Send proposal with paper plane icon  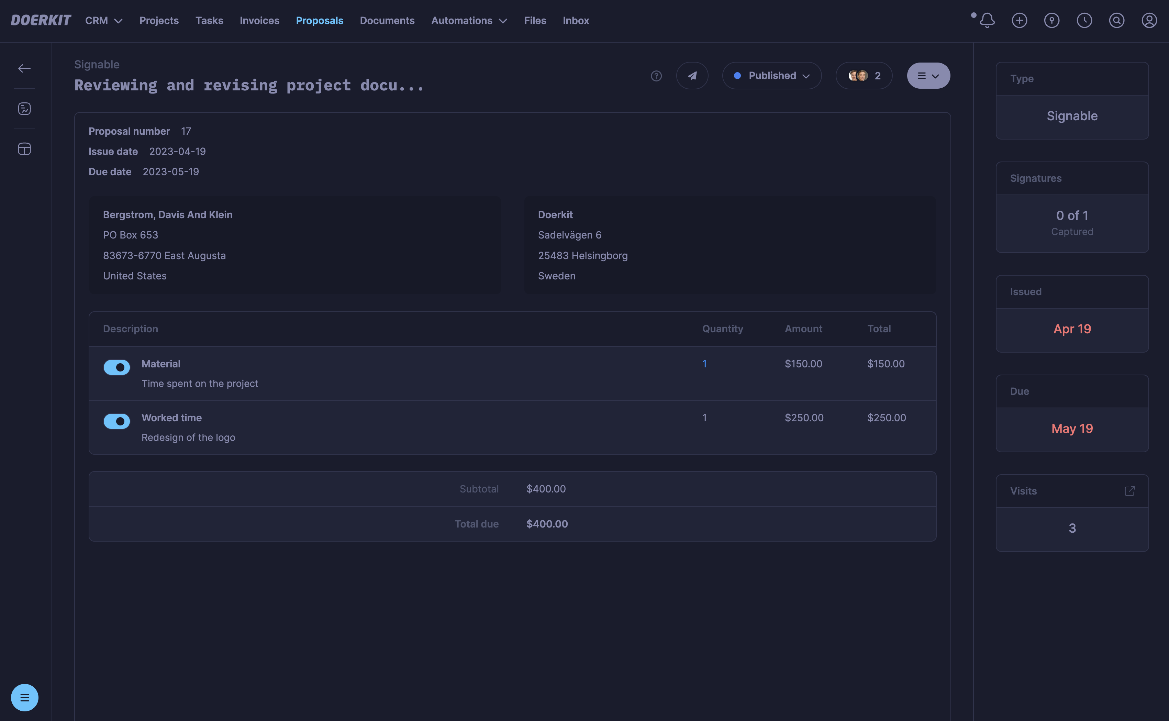tap(692, 76)
